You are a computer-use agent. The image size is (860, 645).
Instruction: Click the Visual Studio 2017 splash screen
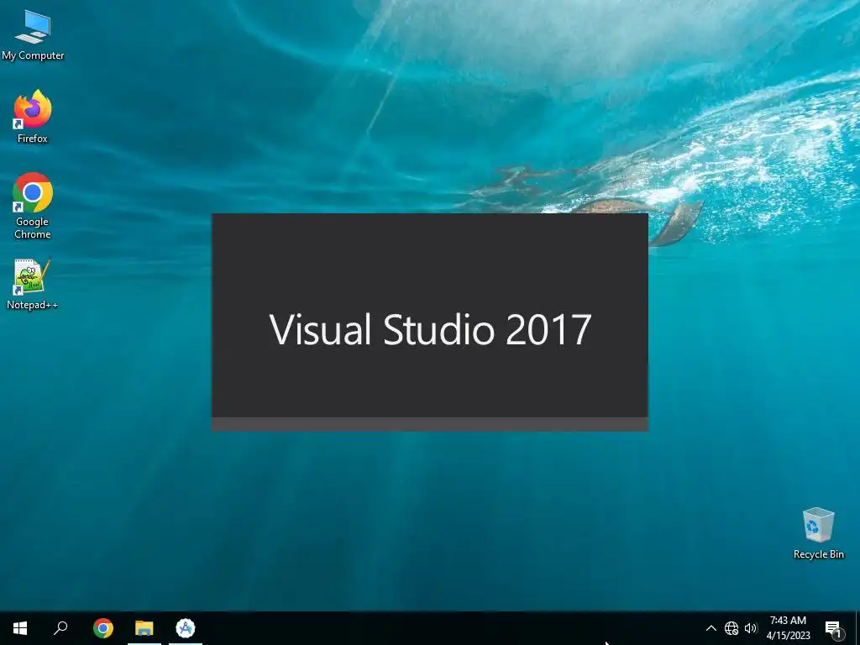430,322
